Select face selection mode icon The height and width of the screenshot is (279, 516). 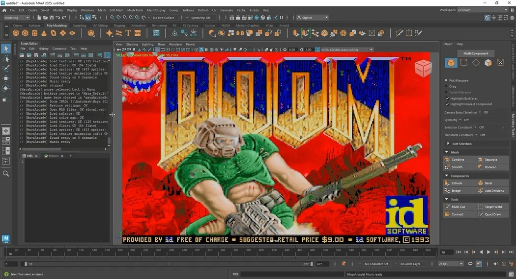(488, 63)
